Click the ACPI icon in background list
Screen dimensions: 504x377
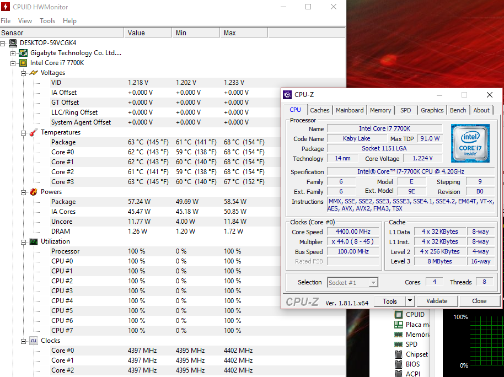(x=398, y=374)
